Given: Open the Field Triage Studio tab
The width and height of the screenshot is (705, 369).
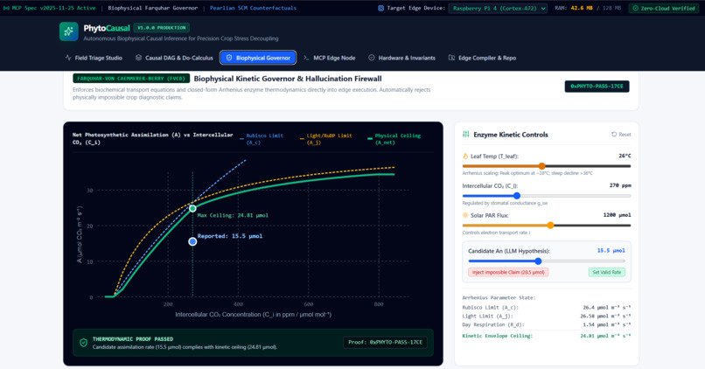Looking at the screenshot, I should click(94, 58).
